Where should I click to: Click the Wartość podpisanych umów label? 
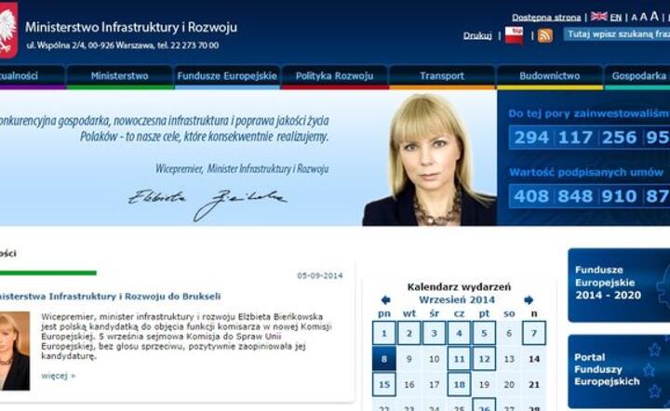point(586,172)
